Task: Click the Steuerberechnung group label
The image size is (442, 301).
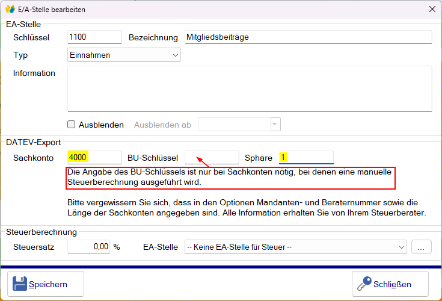Action: click(41, 232)
